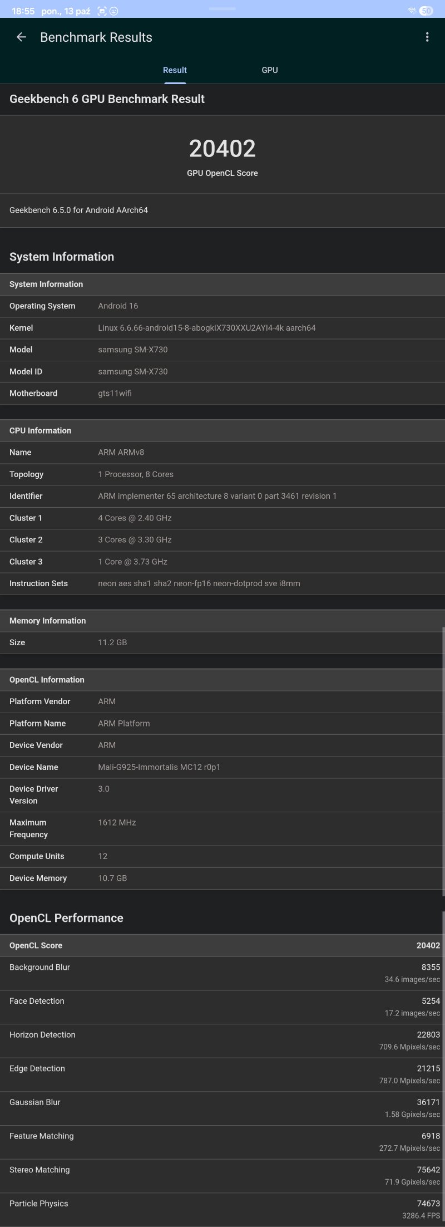Tap the battery level indicator showing 50
The image size is (445, 1227).
(x=426, y=11)
